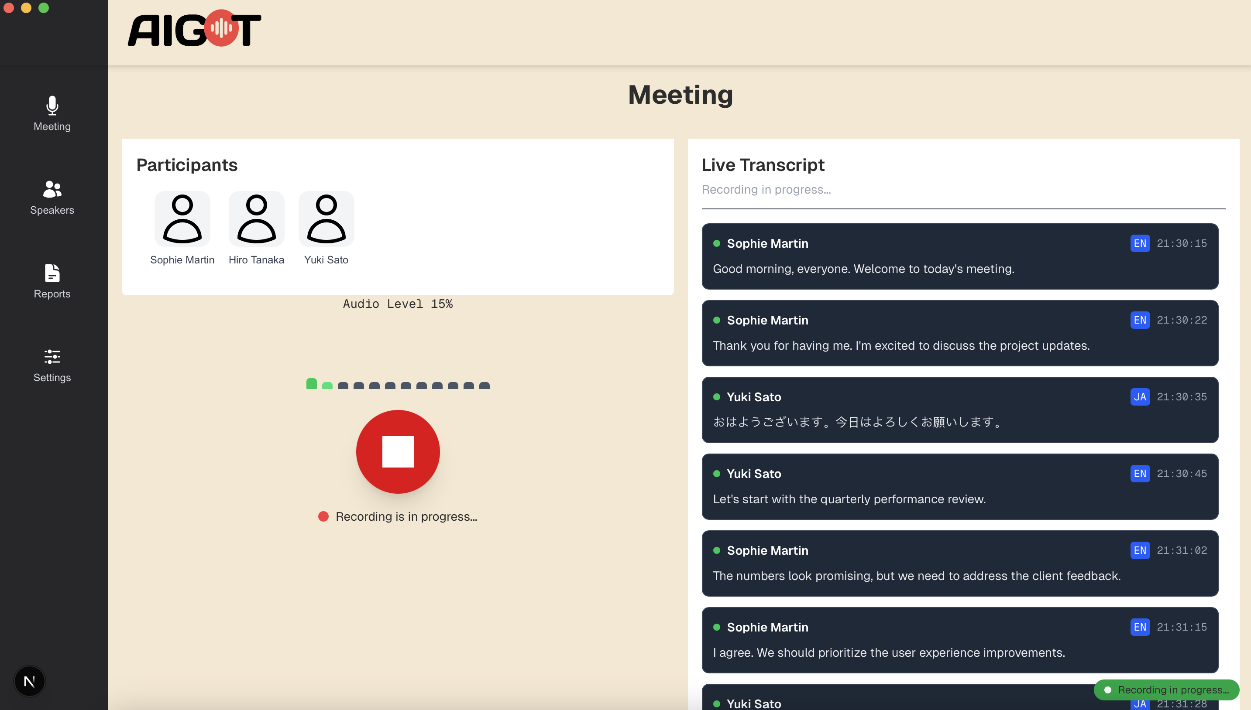This screenshot has width=1251, height=710.
Task: Click the Live Transcript heading
Action: tap(763, 165)
